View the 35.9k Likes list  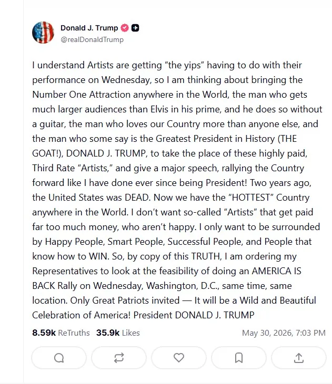[118, 333]
